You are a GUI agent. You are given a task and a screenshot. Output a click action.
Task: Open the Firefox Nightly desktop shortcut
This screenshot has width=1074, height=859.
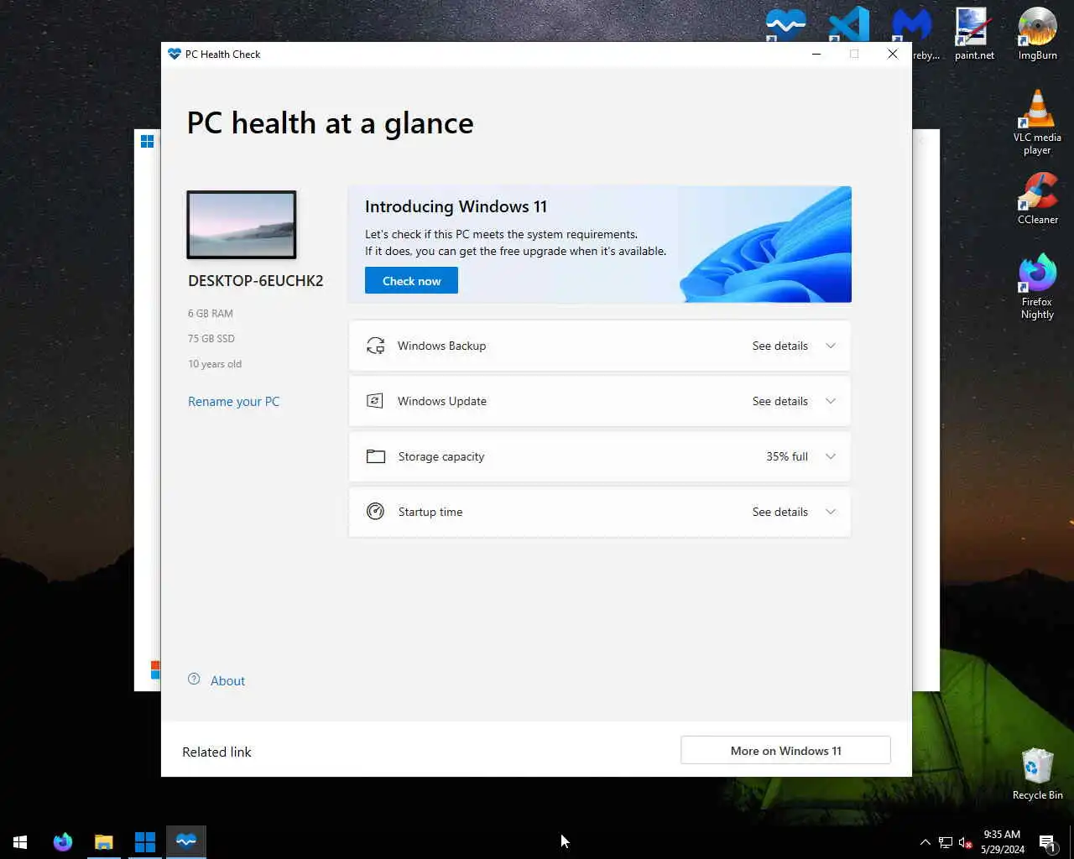(x=1037, y=287)
